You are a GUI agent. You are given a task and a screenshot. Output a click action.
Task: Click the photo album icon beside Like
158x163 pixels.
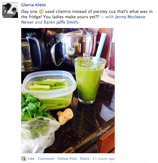click(24, 159)
